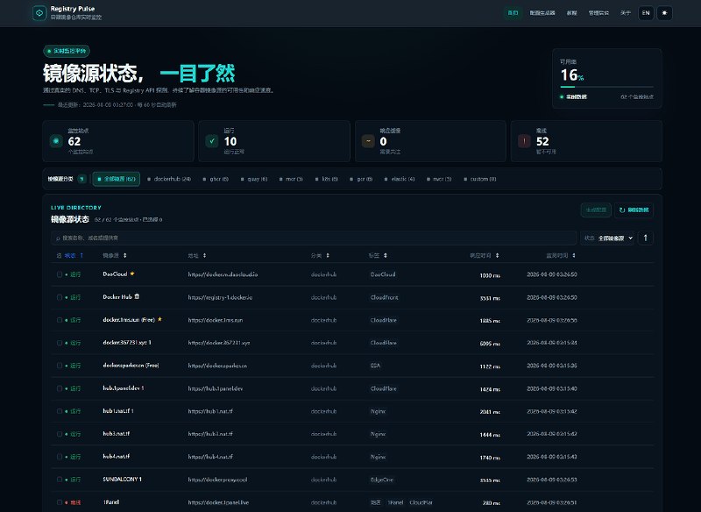701x512 pixels.
Task: Sort by the address column
Action: pyautogui.click(x=196, y=255)
